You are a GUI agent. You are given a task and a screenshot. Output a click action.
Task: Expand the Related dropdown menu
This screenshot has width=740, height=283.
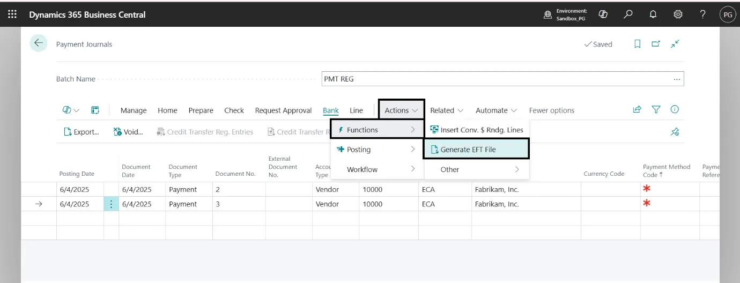tap(446, 110)
